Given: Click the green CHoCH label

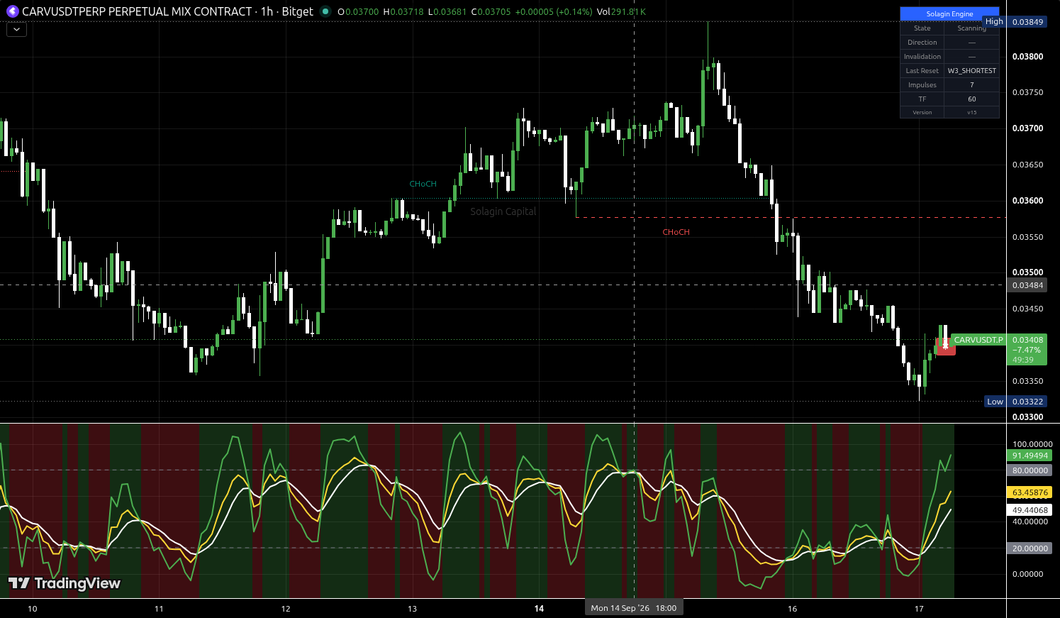Looking at the screenshot, I should 423,184.
